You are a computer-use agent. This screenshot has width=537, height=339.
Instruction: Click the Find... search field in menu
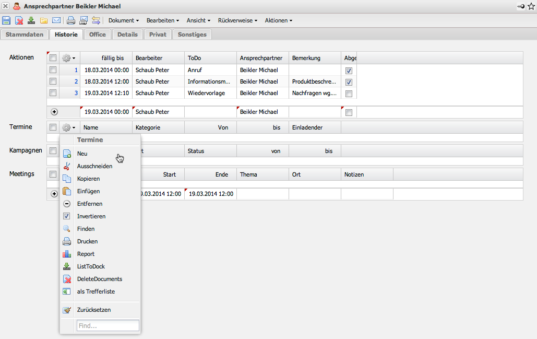click(108, 325)
